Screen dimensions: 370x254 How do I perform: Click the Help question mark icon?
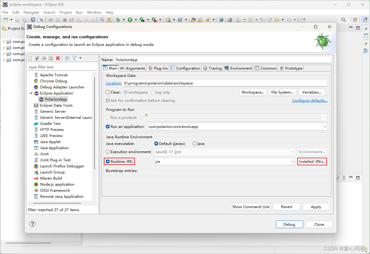tap(33, 224)
